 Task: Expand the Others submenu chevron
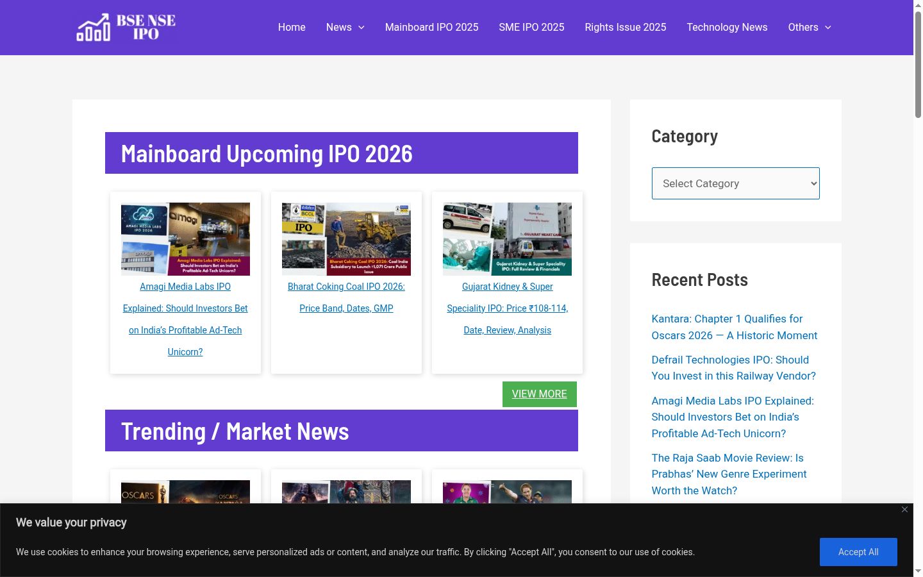click(x=828, y=28)
